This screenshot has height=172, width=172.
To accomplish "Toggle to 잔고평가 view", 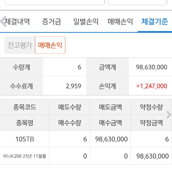I will pyautogui.click(x=20, y=45).
